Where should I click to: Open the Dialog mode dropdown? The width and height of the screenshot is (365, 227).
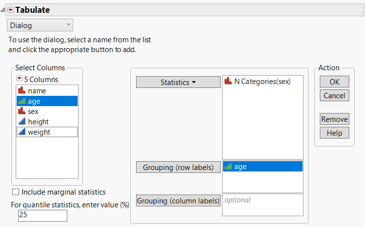coord(40,25)
